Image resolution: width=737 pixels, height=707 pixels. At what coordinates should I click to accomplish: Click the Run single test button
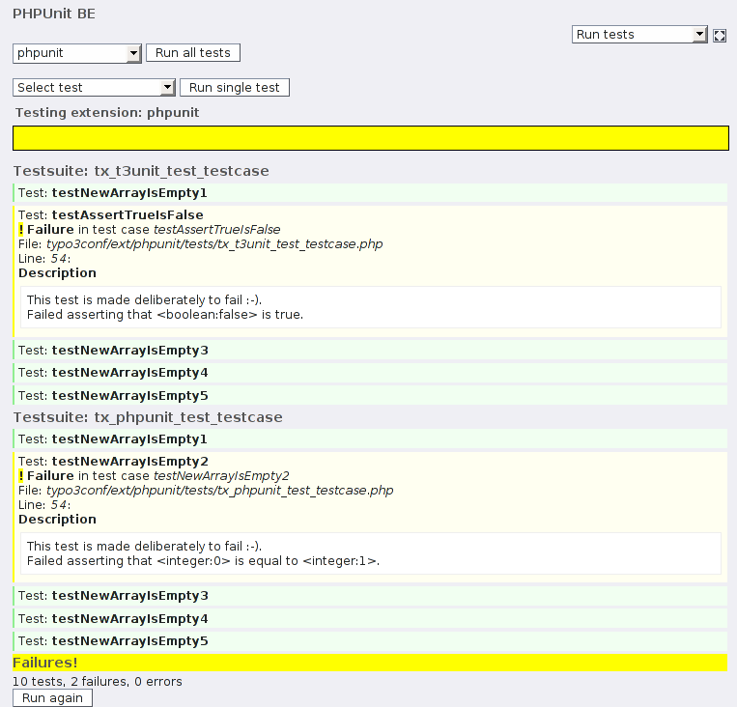pyautogui.click(x=235, y=88)
